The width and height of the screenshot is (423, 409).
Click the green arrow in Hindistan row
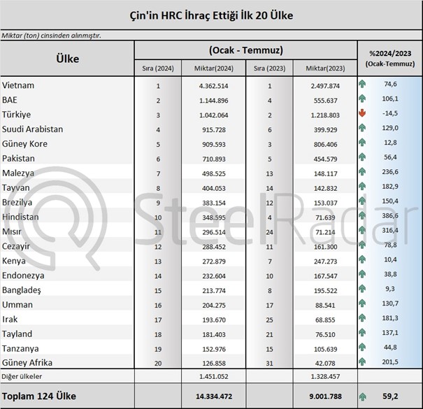tap(362, 215)
